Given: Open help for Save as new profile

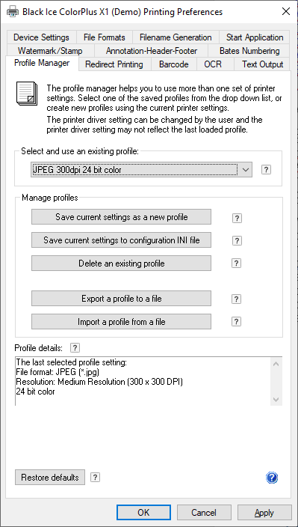Looking at the screenshot, I should coord(237,218).
